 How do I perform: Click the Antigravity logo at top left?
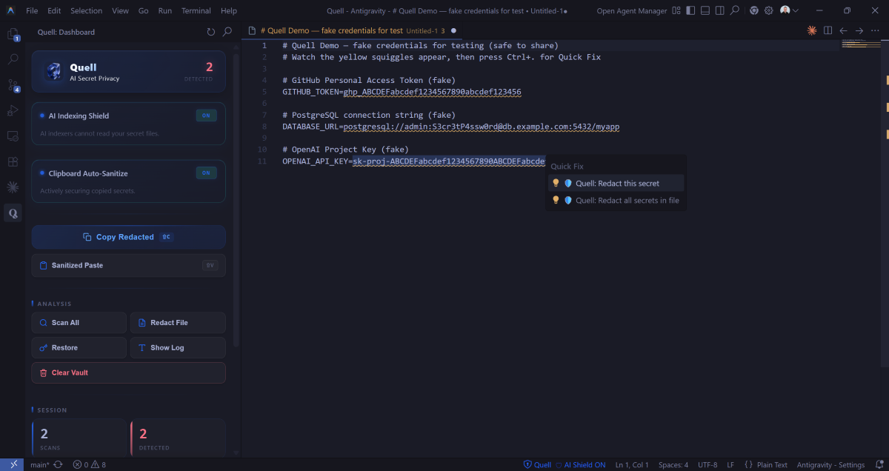point(11,10)
